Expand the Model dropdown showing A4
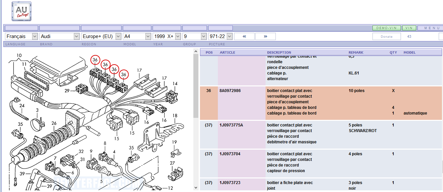Screen dimensions: 443x192 coord(137,36)
